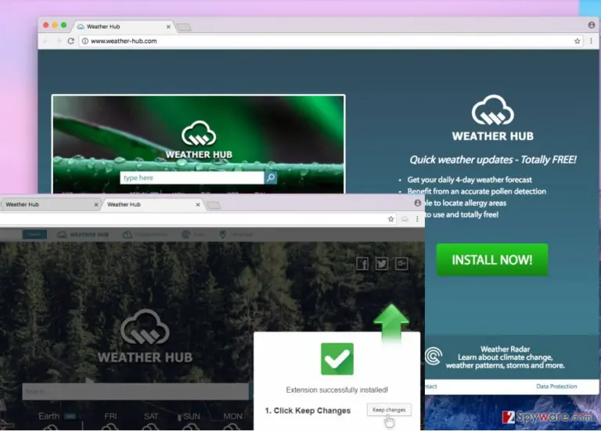Image resolution: width=601 pixels, height=431 pixels.
Task: Open the rear browser's three-dot menu
Action: 591,41
